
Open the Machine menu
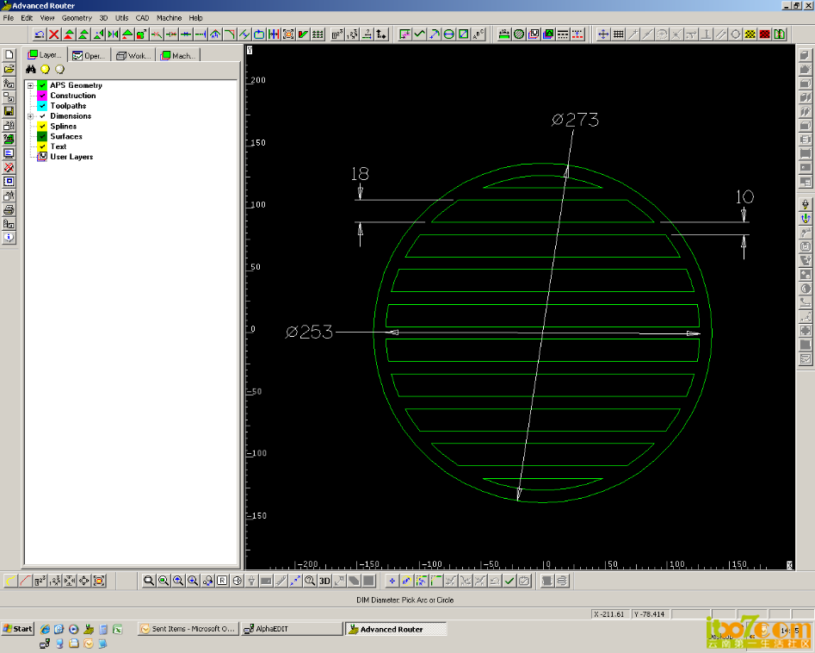point(169,18)
